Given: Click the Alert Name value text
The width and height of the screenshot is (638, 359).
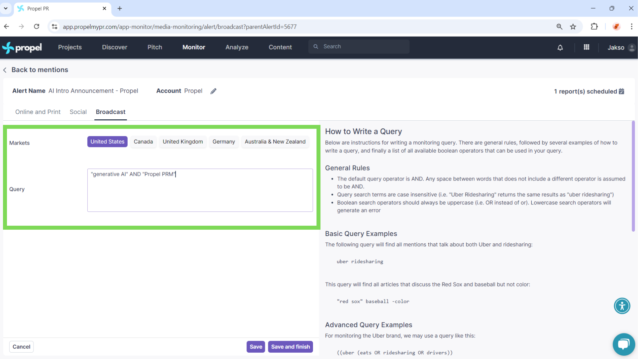Looking at the screenshot, I should coord(93,91).
